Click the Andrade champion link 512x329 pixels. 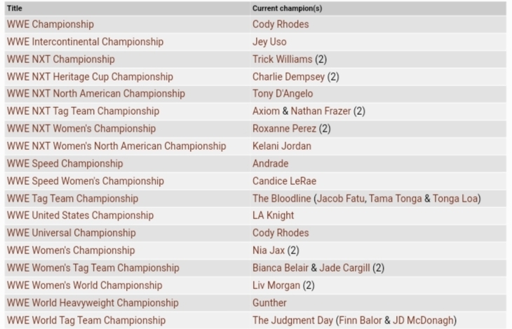tap(270, 164)
